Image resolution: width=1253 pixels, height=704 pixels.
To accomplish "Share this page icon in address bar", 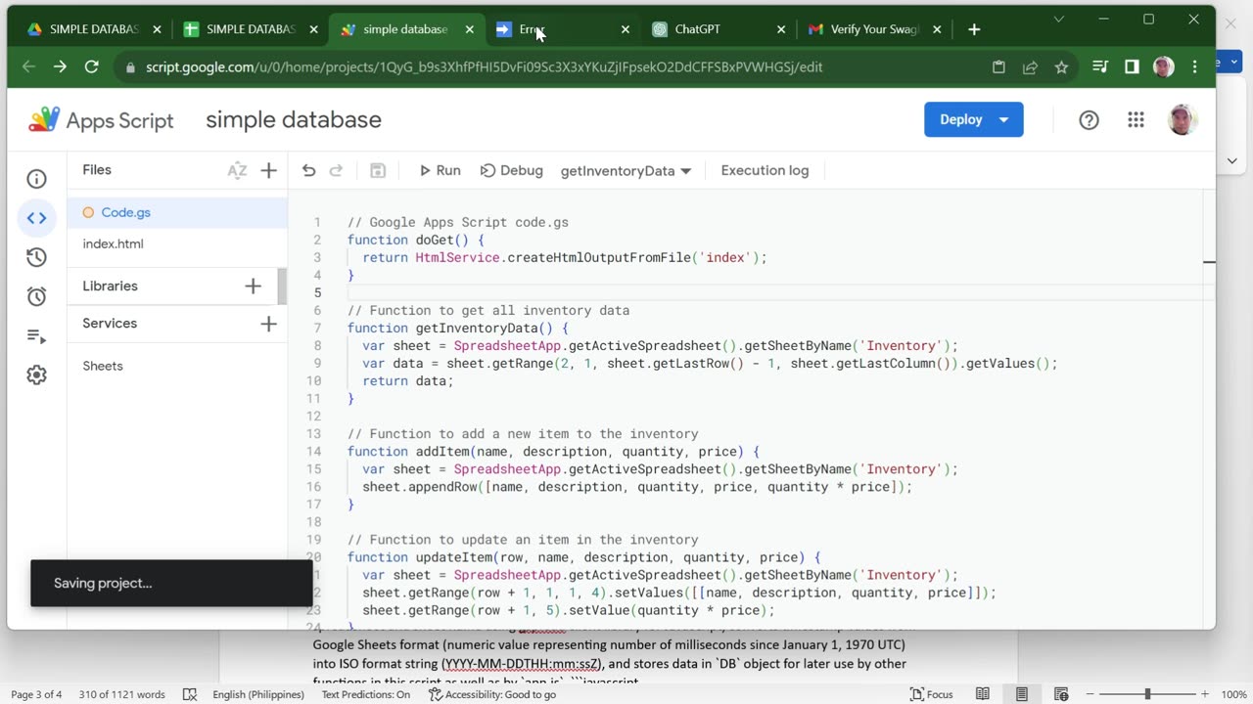I will [1030, 67].
